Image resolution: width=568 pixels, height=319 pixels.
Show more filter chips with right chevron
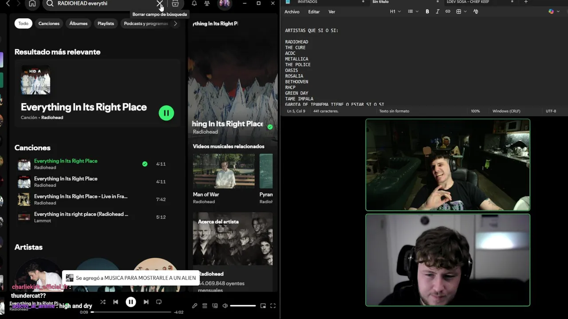(x=175, y=23)
